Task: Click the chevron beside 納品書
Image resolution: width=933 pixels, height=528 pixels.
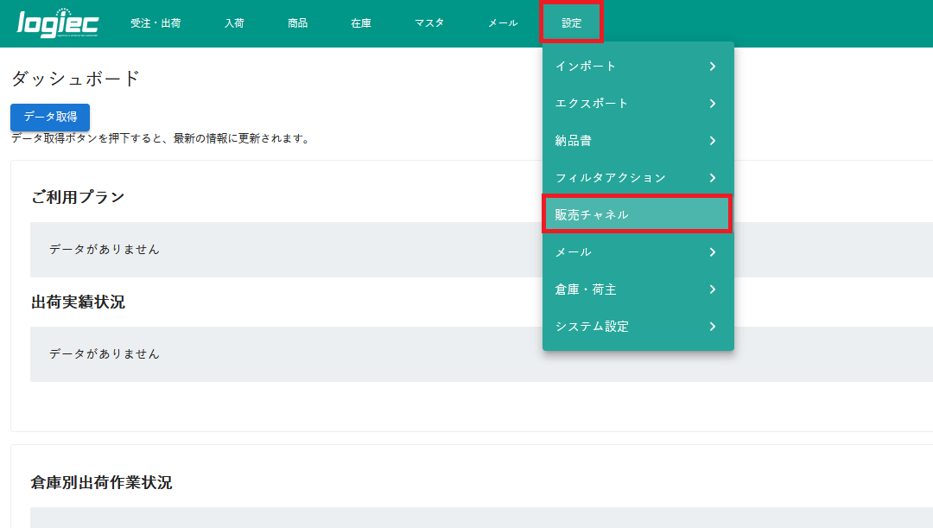Action: (712, 141)
